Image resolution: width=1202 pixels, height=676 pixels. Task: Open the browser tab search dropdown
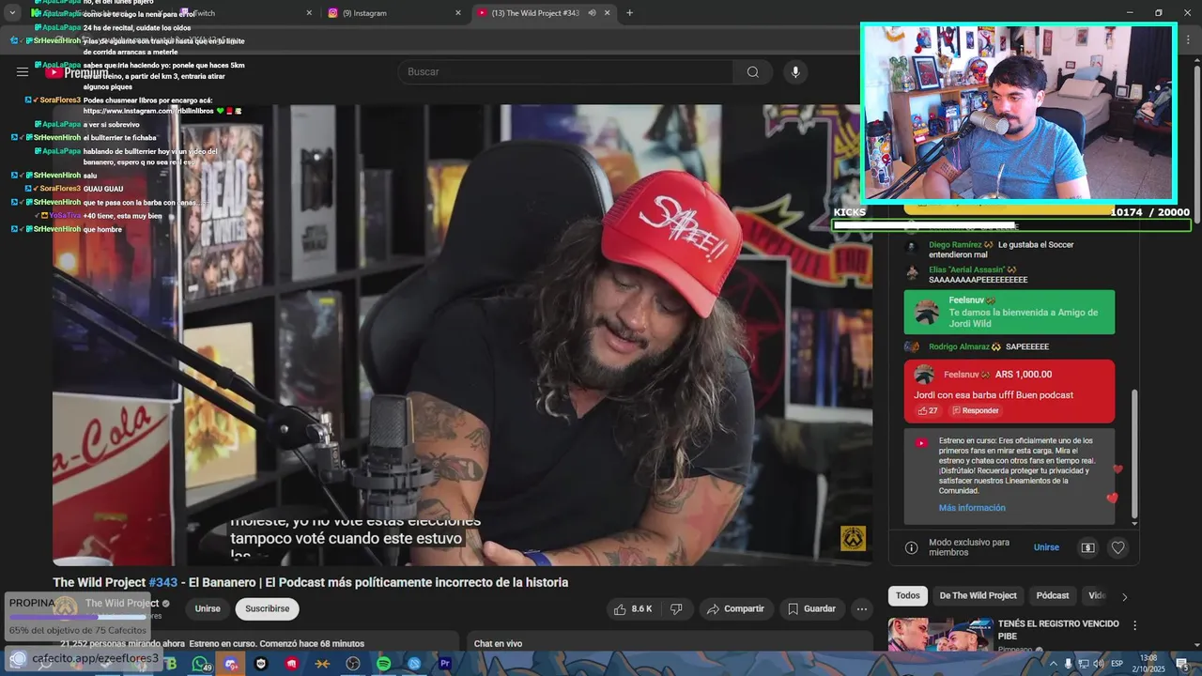pyautogui.click(x=12, y=13)
